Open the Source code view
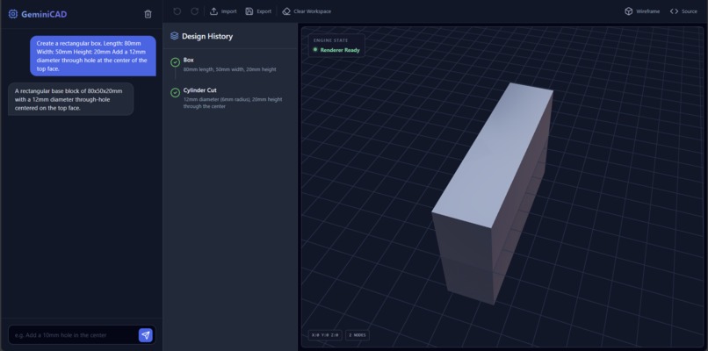The height and width of the screenshot is (351, 708). tap(683, 11)
